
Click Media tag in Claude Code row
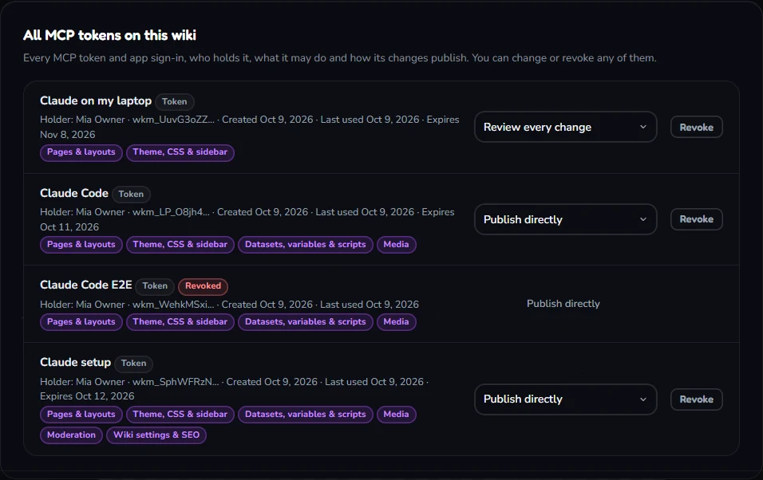(396, 245)
